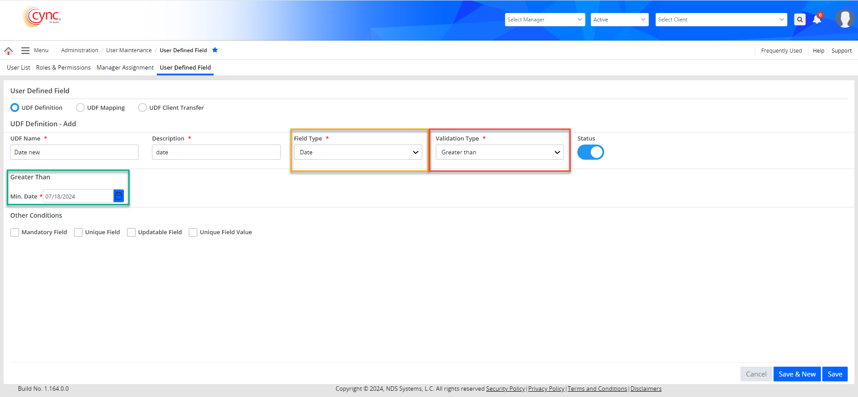Open the Min. Date calendar picker
The height and width of the screenshot is (397, 858).
coord(118,196)
